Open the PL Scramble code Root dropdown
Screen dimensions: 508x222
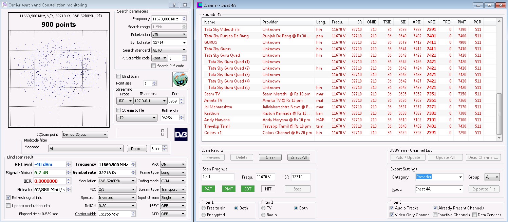pyautogui.click(x=159, y=58)
